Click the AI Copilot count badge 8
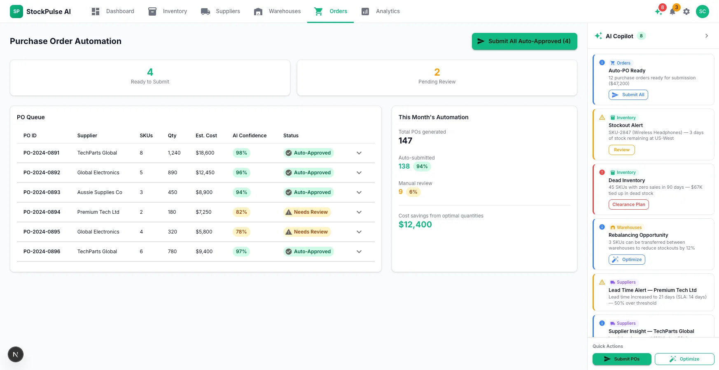 (x=641, y=36)
